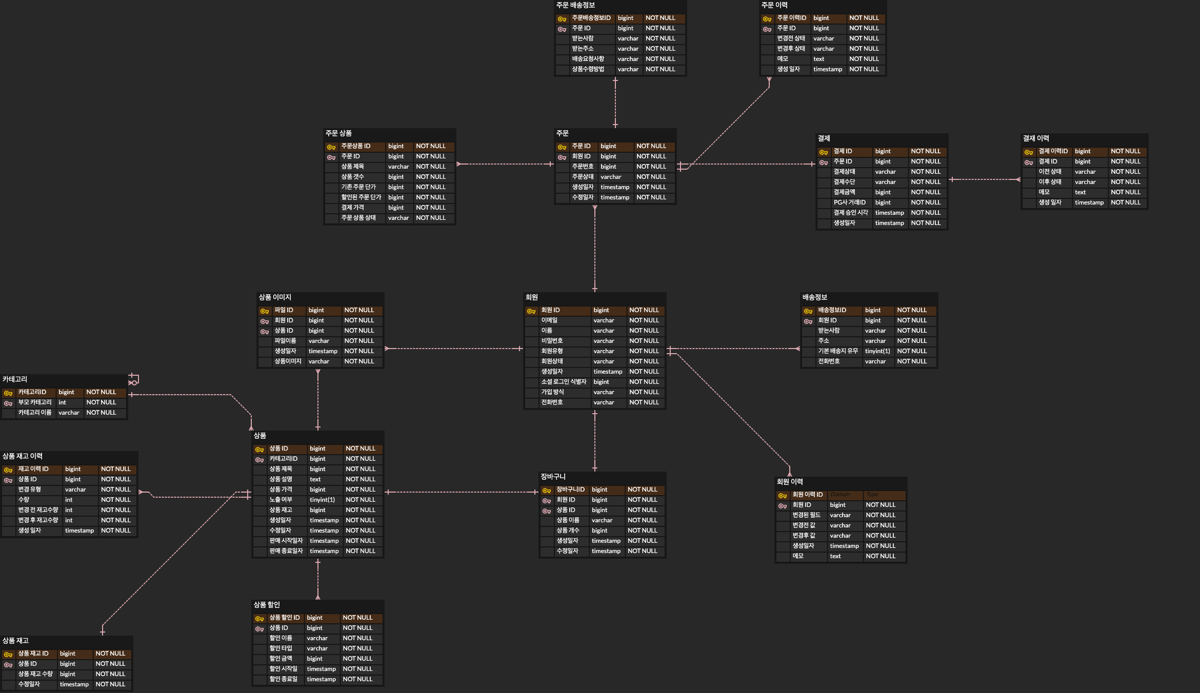Viewport: 1200px width, 693px height.
Task: Click the foreign key icon for 결제 ID in 결재 이력
Action: pyautogui.click(x=1029, y=162)
